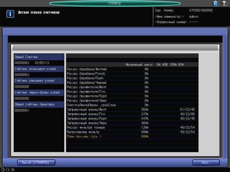Click the blue information icon
Screen dimensions: 230x172
pyautogui.click(x=10, y=14)
